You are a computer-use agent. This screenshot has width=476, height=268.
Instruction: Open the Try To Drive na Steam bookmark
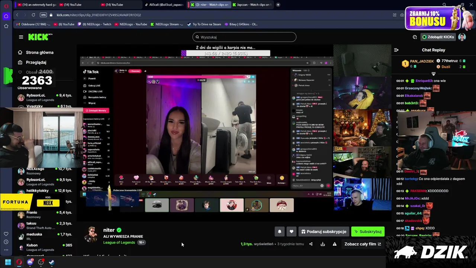tap(204, 24)
